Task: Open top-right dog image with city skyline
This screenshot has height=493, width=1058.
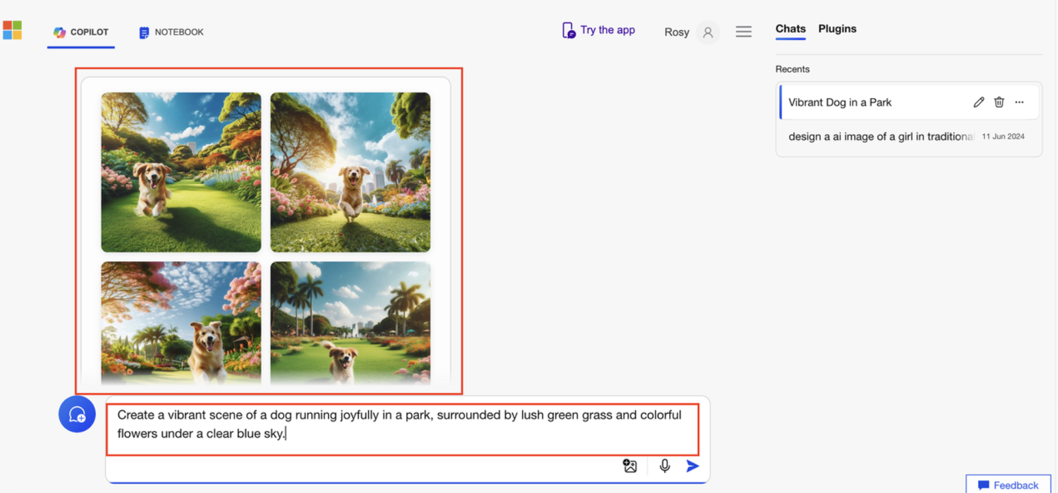Action: point(350,172)
